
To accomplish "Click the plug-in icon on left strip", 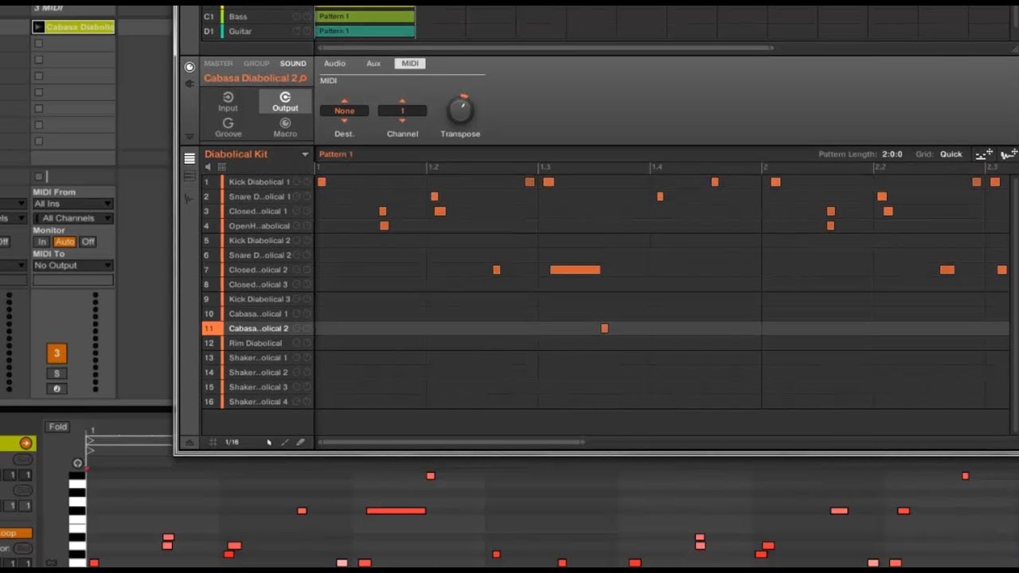I will pyautogui.click(x=189, y=84).
